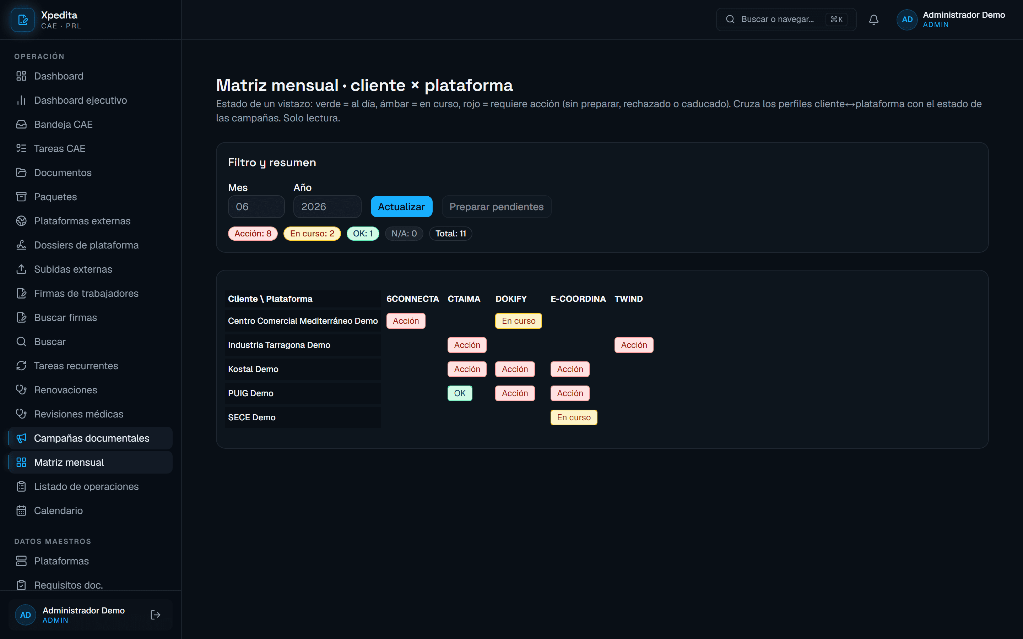Click the AD avatar in the top header
The height and width of the screenshot is (639, 1023).
[907, 20]
